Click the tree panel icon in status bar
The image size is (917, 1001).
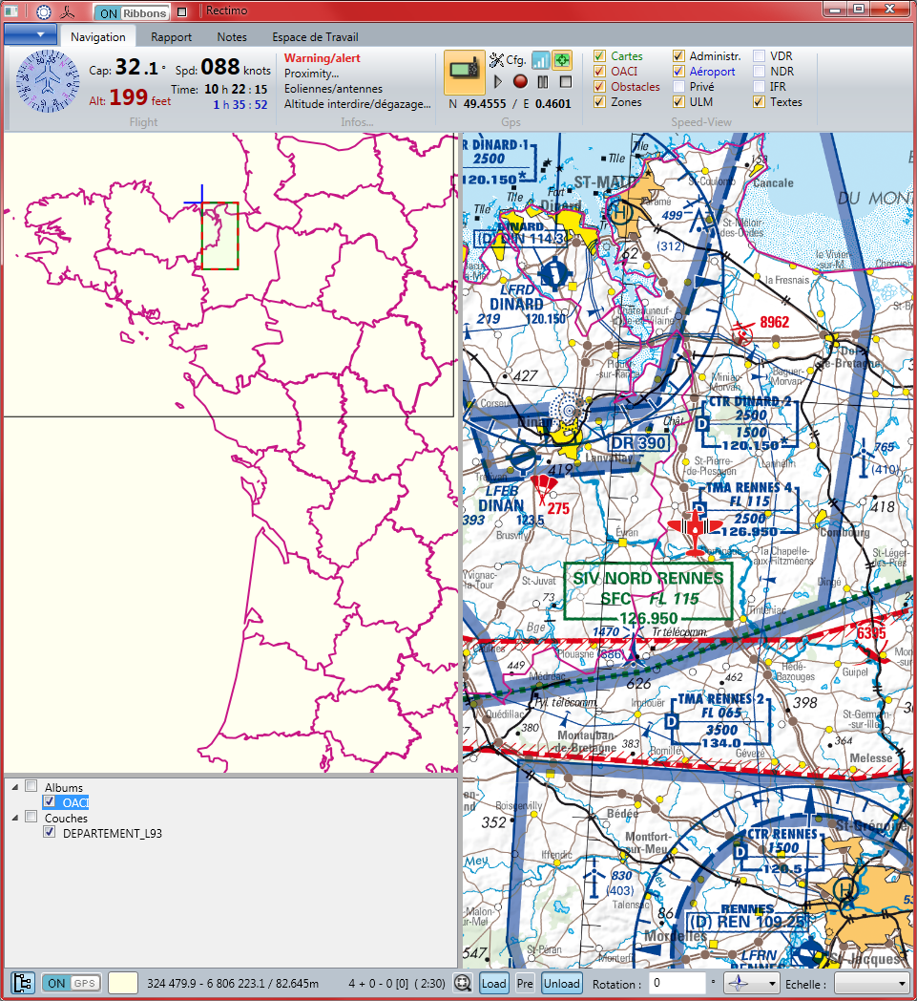(22, 983)
